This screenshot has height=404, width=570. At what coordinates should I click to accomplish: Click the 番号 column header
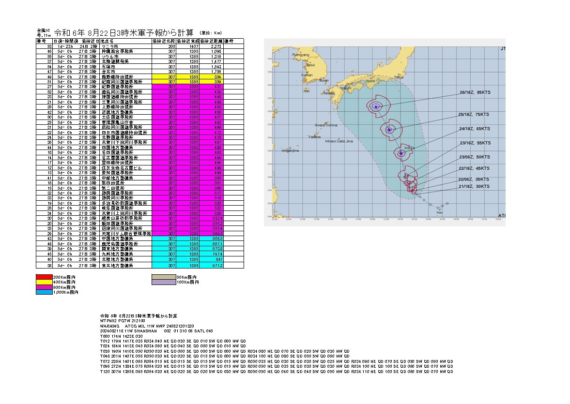point(41,41)
